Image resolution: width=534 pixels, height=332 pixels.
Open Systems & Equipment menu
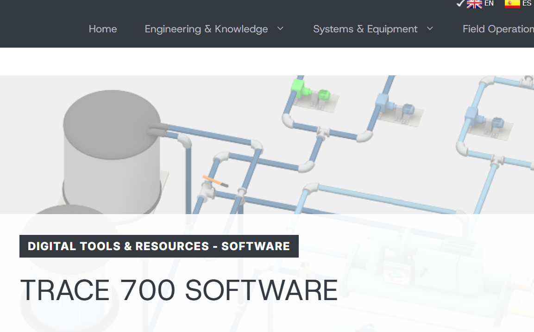(365, 29)
